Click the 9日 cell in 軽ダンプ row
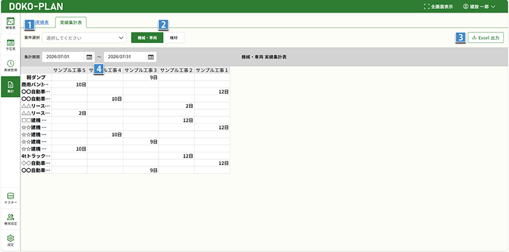 point(141,77)
